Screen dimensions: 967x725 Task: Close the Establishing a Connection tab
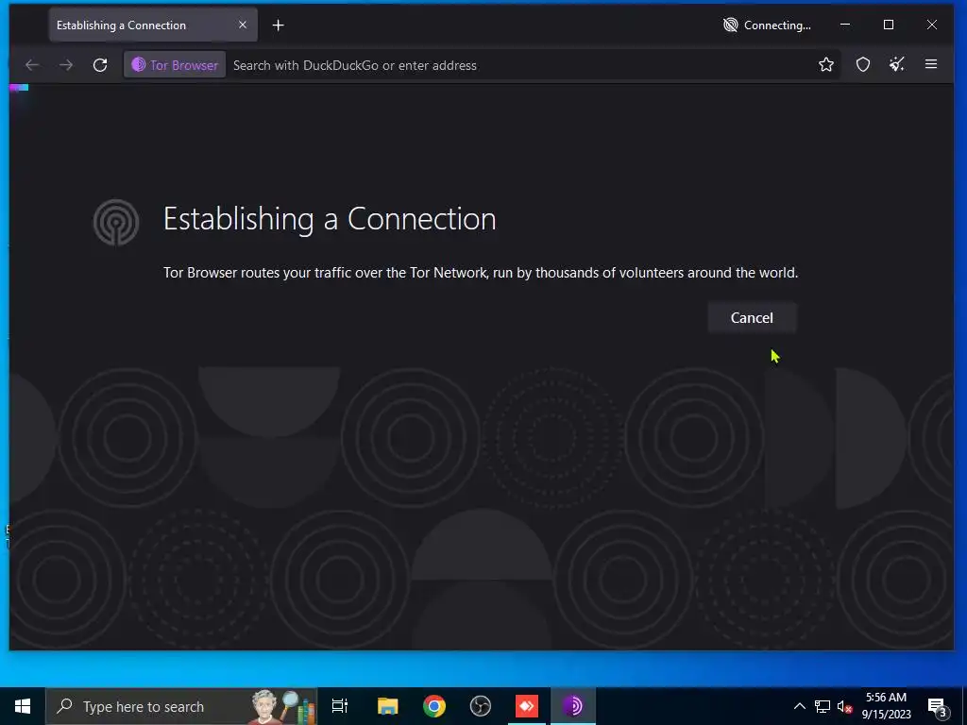(243, 25)
